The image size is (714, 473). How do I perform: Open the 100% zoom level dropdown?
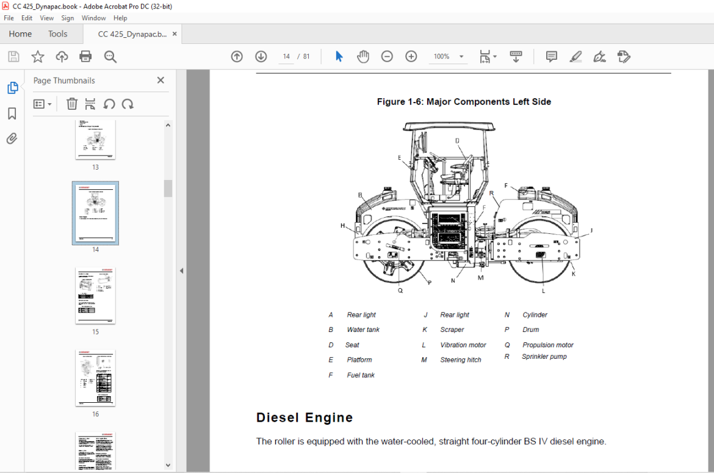(x=461, y=56)
